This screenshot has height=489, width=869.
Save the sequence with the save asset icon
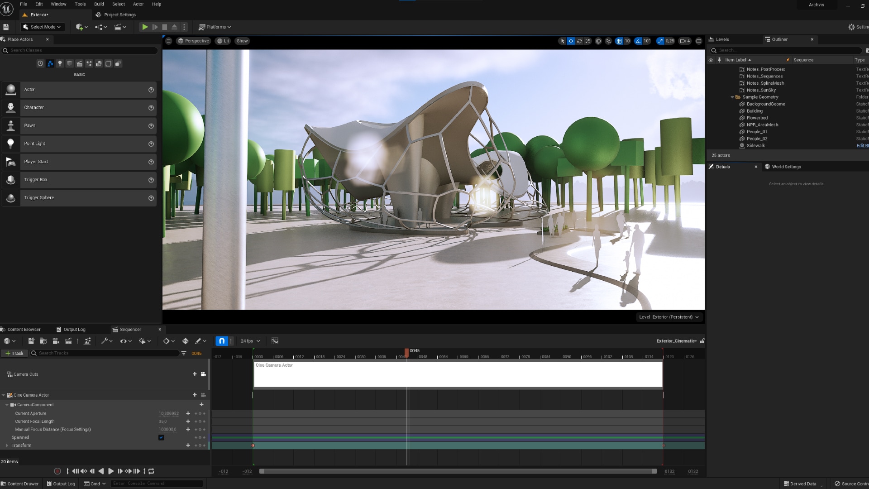click(31, 341)
